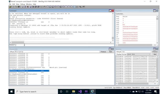Viewport: 168px width, 94px height.
Task: Focus the command input box
Action: click(65, 45)
